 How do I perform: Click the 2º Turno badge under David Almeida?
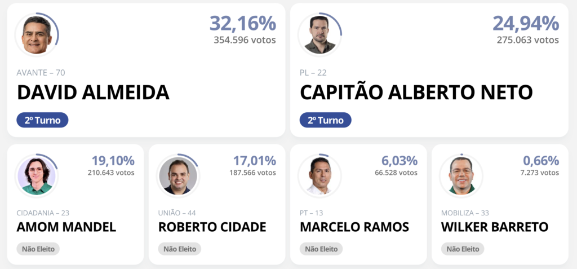(x=42, y=120)
